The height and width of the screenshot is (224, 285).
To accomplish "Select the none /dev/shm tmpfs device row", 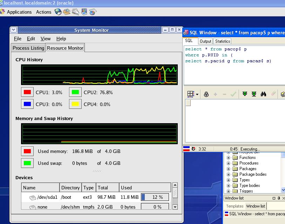I will pyautogui.click(x=96, y=206).
